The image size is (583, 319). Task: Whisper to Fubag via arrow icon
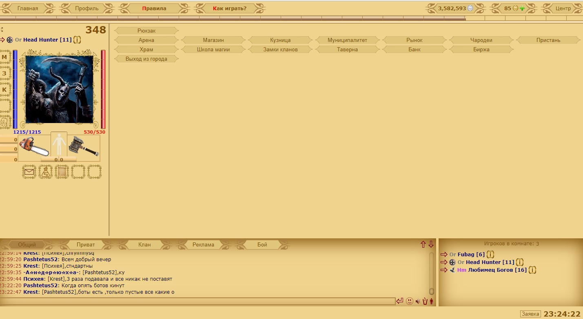click(x=444, y=255)
